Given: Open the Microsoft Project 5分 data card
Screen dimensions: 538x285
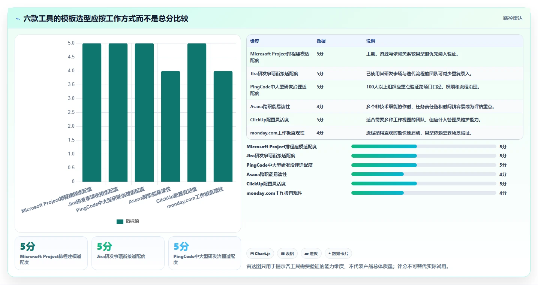Looking at the screenshot, I should (51, 253).
